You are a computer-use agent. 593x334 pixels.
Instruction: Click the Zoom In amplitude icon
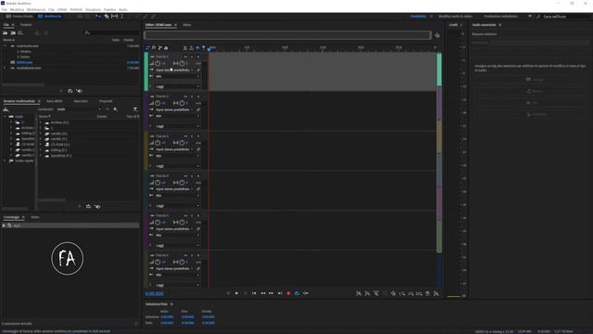pyautogui.click(x=359, y=293)
